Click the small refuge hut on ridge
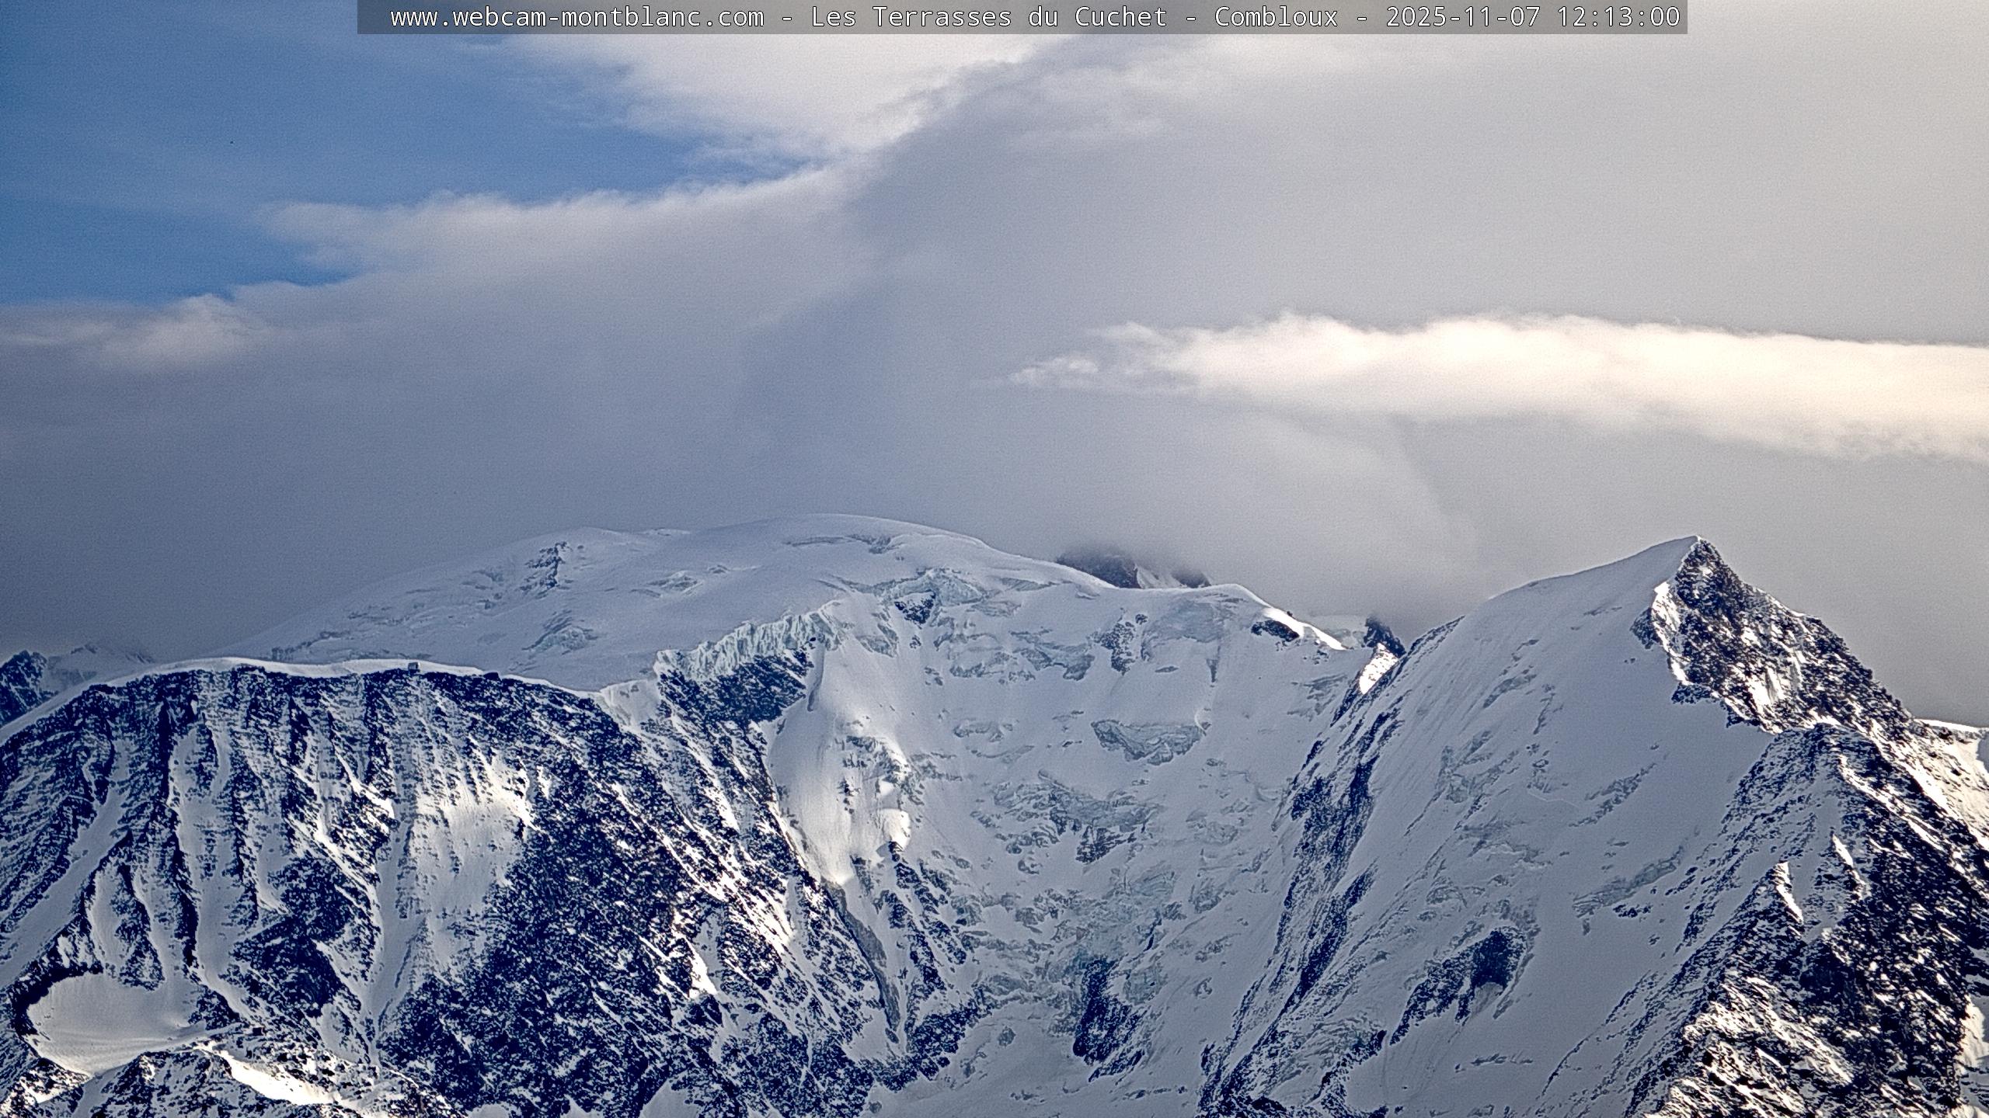 click(412, 668)
